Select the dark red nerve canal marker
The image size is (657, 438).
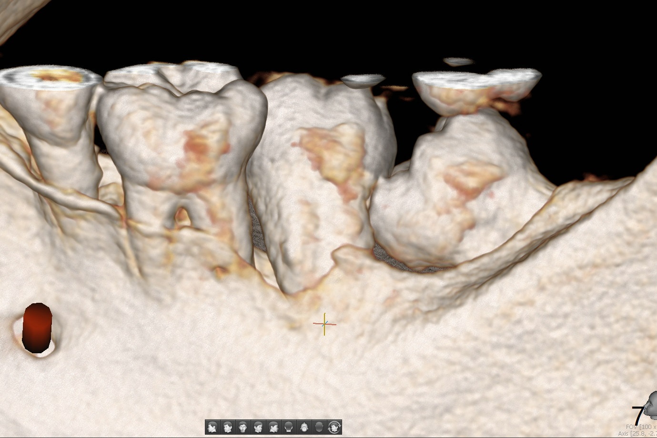37,328
